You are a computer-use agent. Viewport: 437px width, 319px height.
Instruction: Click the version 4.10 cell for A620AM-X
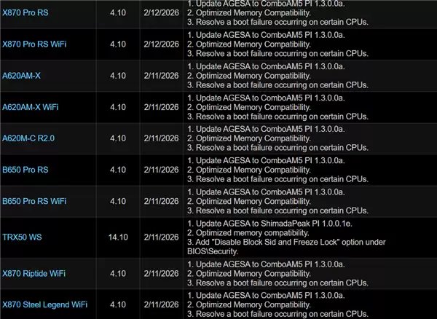point(117,75)
